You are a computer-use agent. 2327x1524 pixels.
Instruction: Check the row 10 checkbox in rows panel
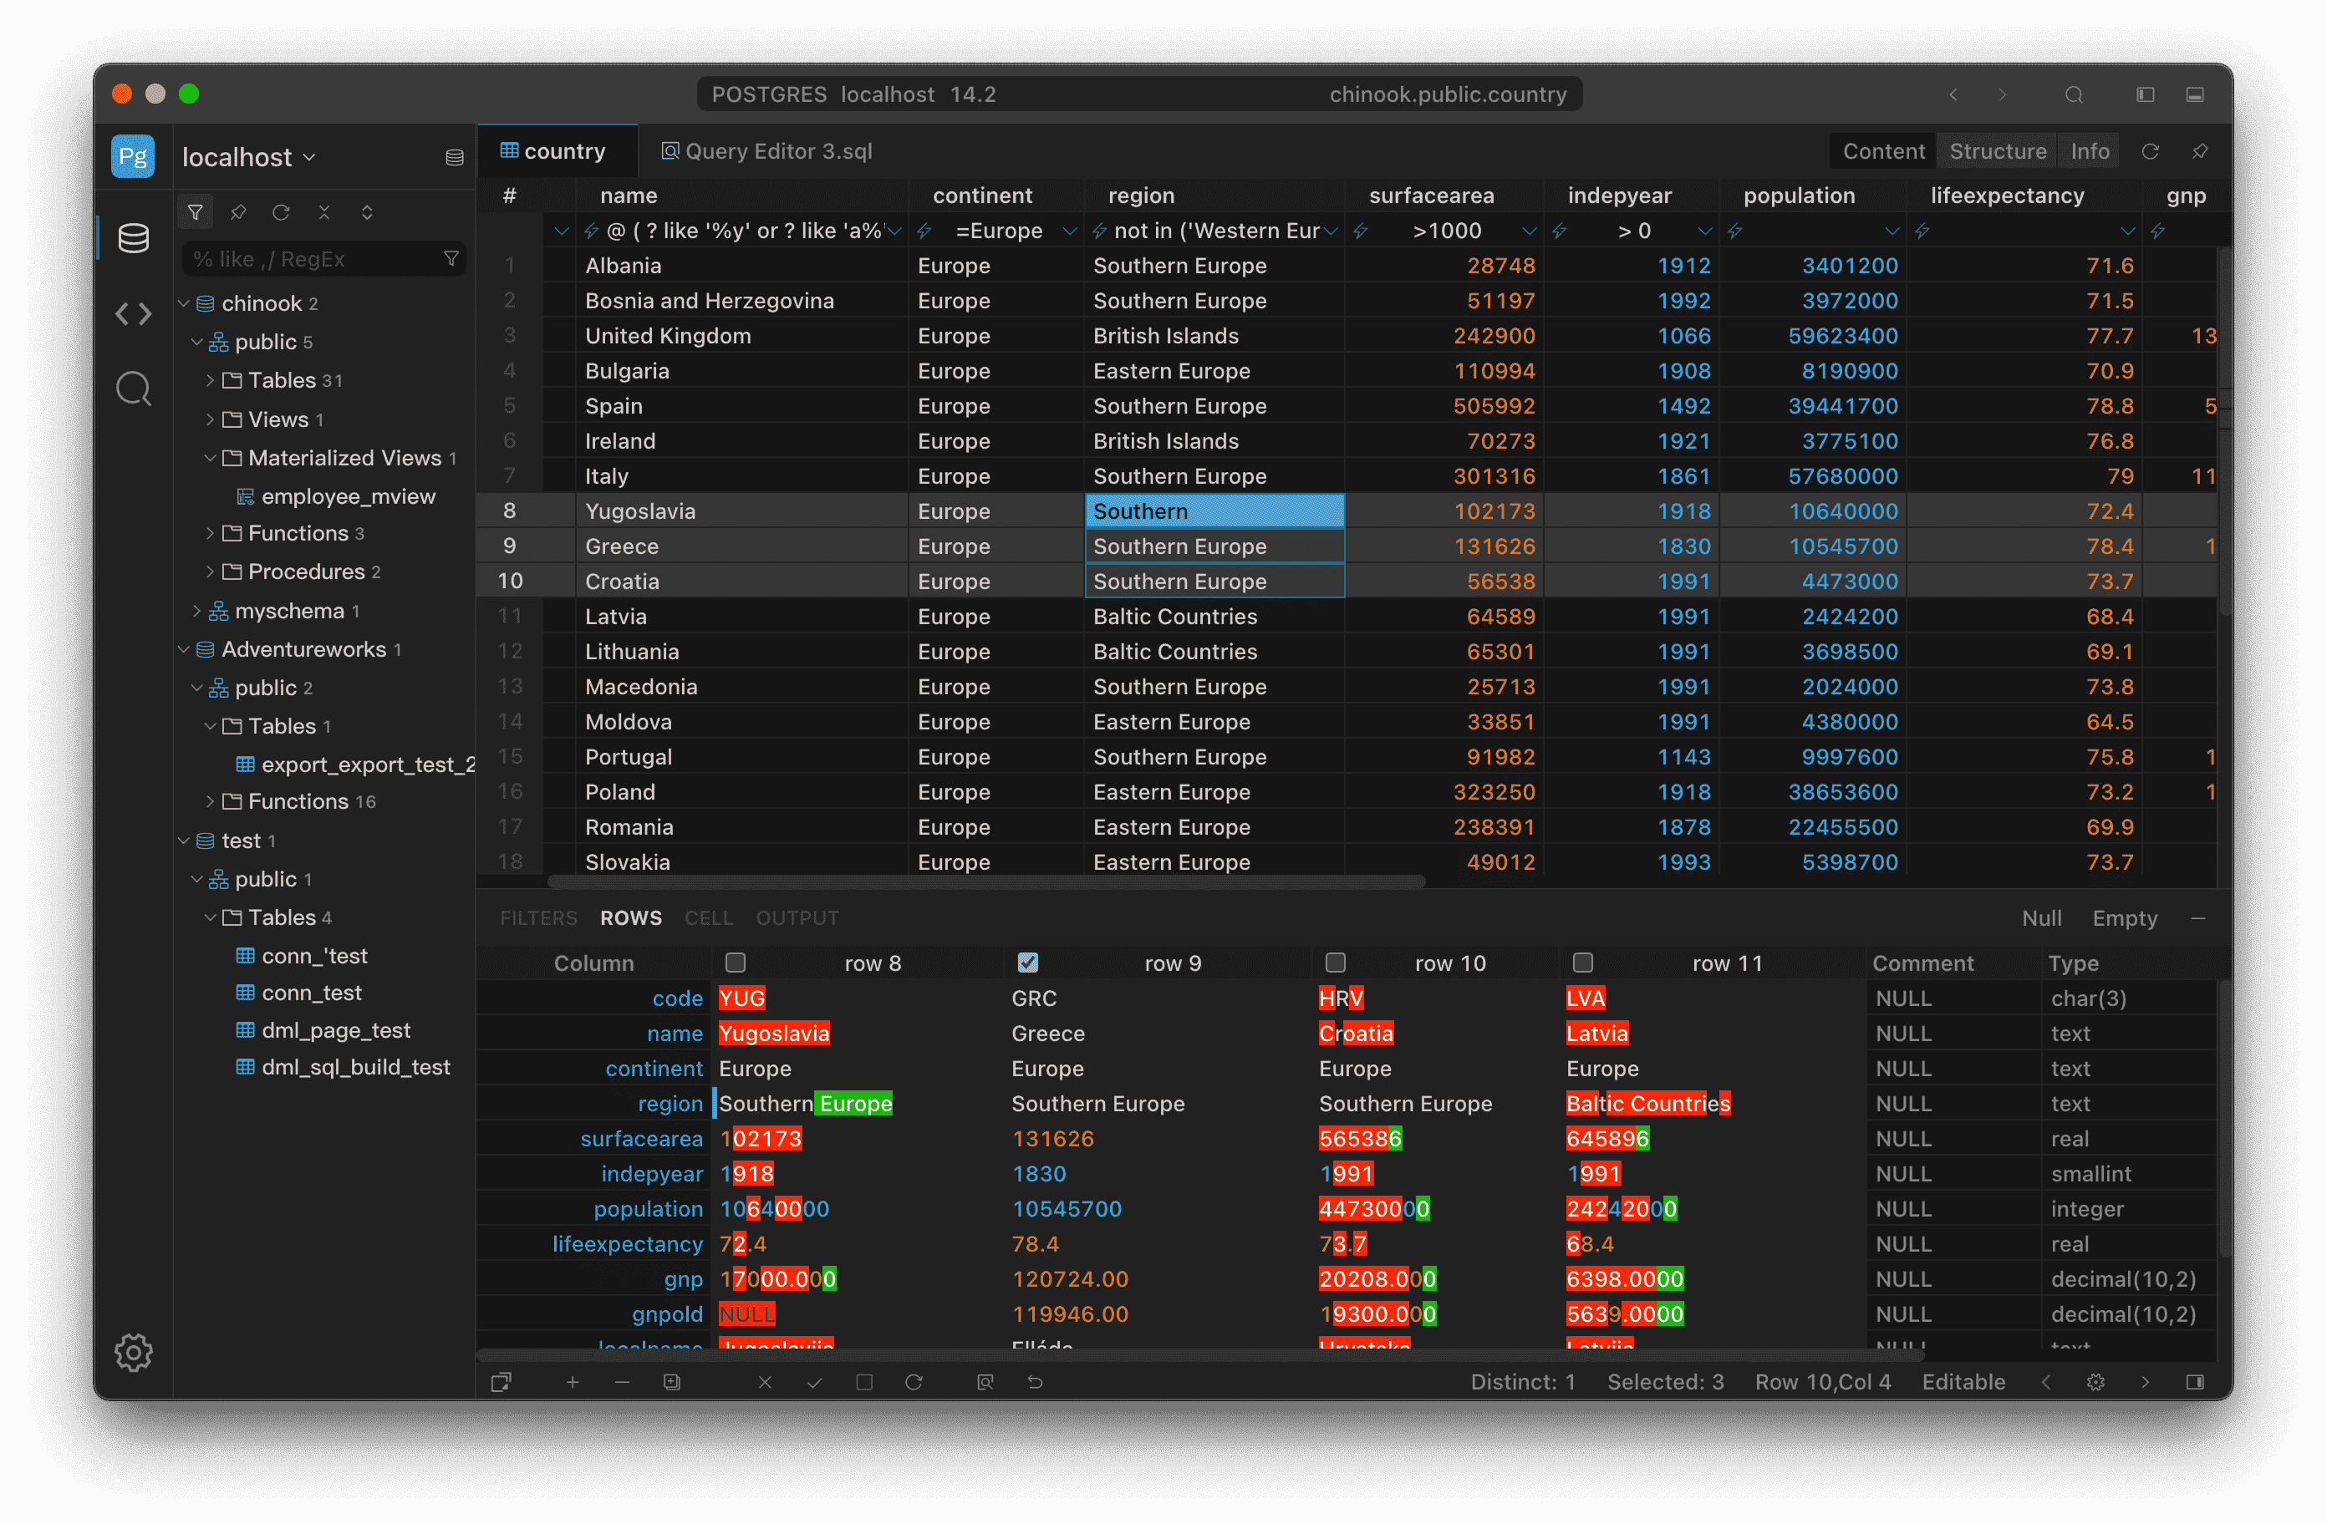click(x=1335, y=963)
